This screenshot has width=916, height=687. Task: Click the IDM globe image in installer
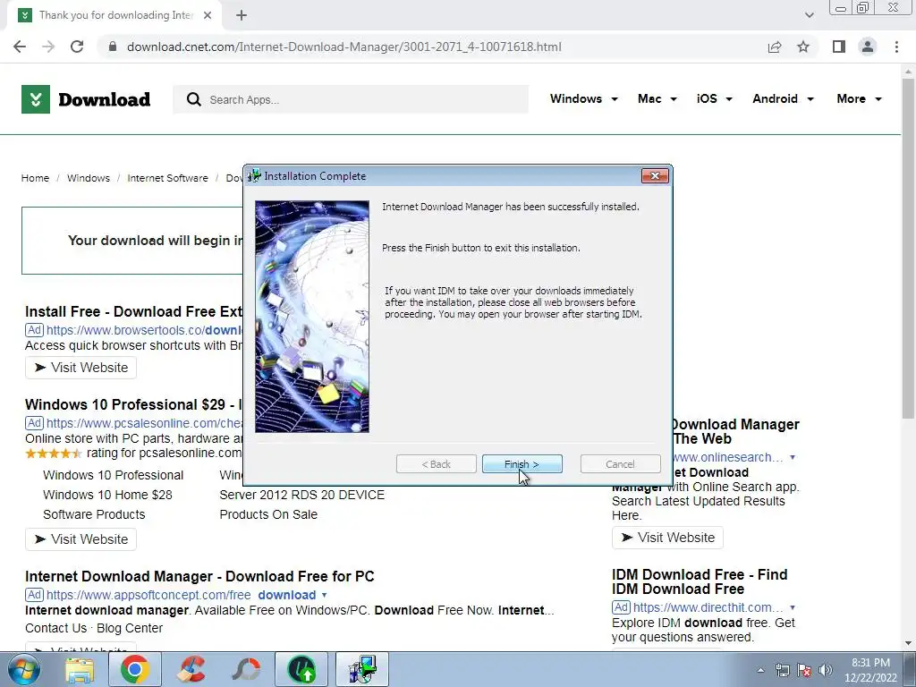click(312, 317)
